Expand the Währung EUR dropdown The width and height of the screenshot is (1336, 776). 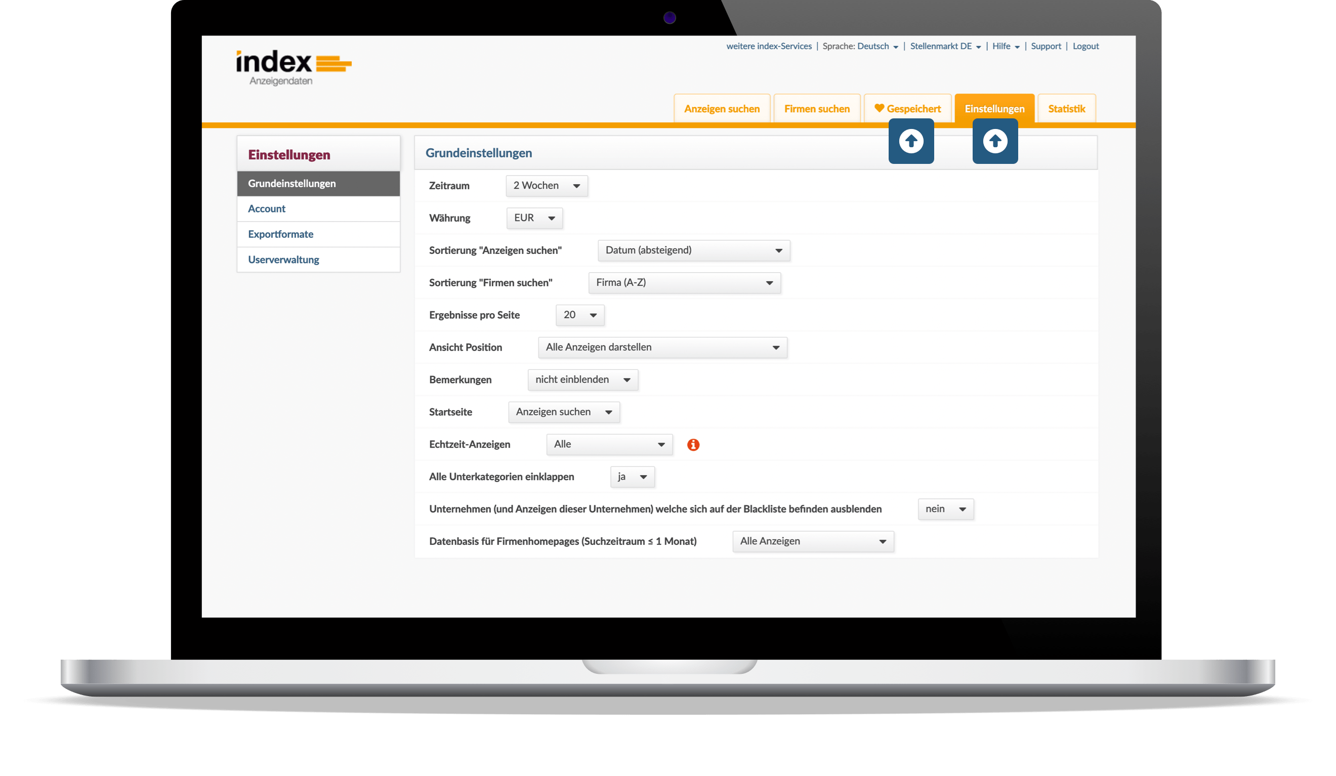534,218
